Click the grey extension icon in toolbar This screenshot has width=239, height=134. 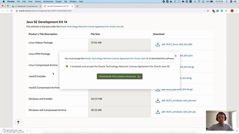tap(226, 11)
